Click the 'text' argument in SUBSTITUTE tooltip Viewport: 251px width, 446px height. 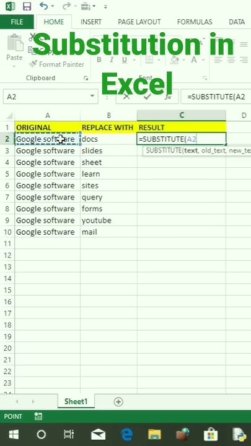pyautogui.click(x=191, y=151)
